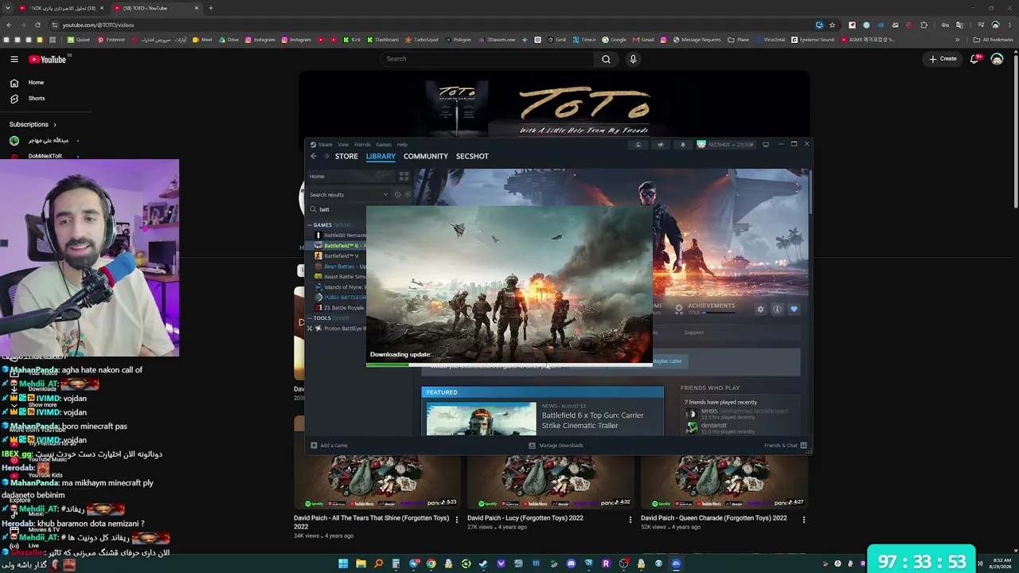Toggle the favorite heart for Battlefield 6
Viewport: 1019px width, 573px height.
tap(794, 310)
